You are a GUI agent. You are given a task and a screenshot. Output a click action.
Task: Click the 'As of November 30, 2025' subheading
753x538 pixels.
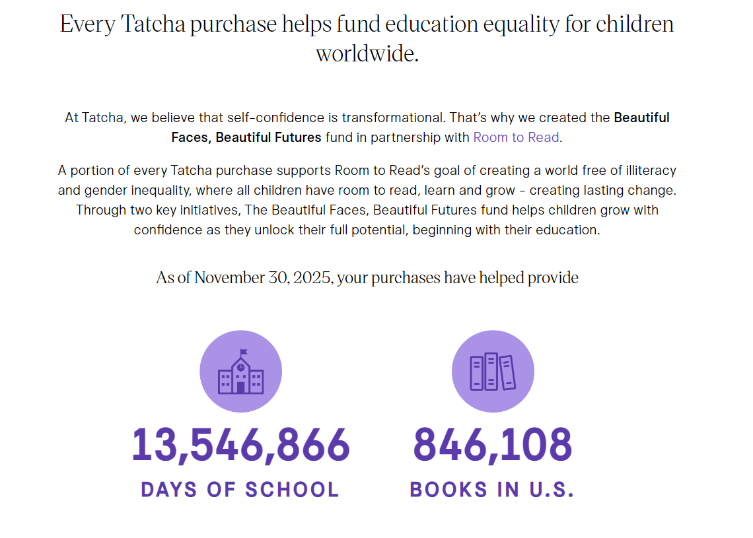coord(367,278)
